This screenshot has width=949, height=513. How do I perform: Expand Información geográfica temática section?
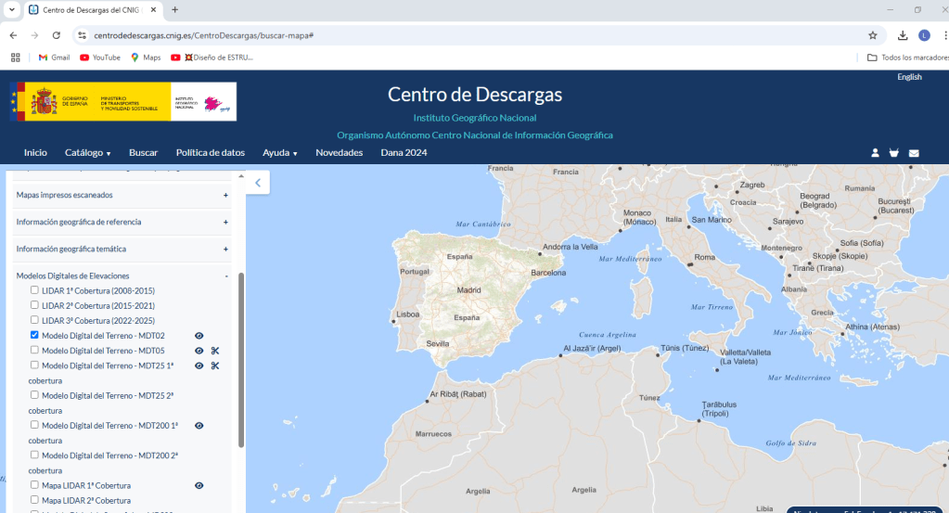pos(225,250)
